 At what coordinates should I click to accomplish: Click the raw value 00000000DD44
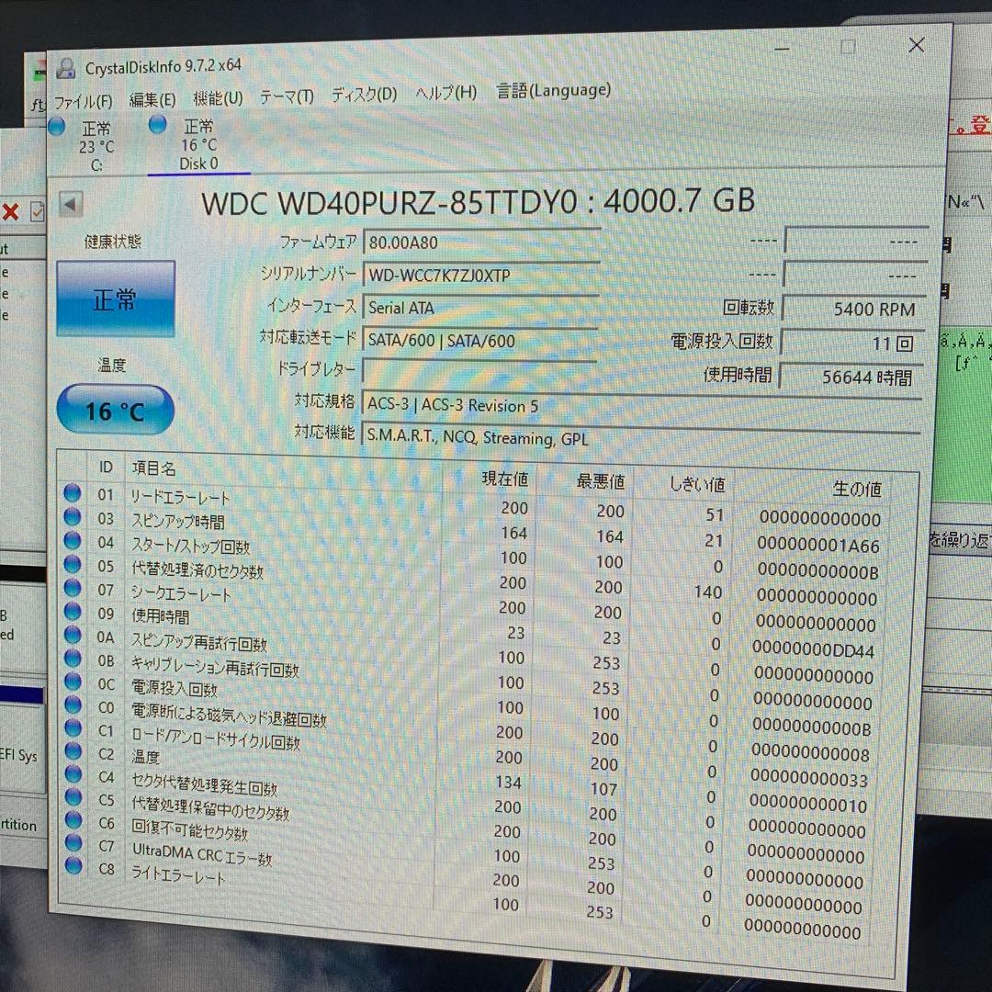pyautogui.click(x=814, y=649)
